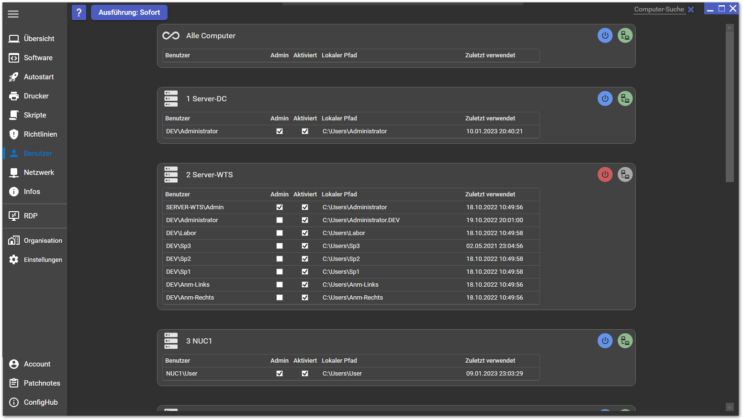Click server icon of 1 Server-DC
Screen dimensions: 743x420
pyautogui.click(x=171, y=98)
